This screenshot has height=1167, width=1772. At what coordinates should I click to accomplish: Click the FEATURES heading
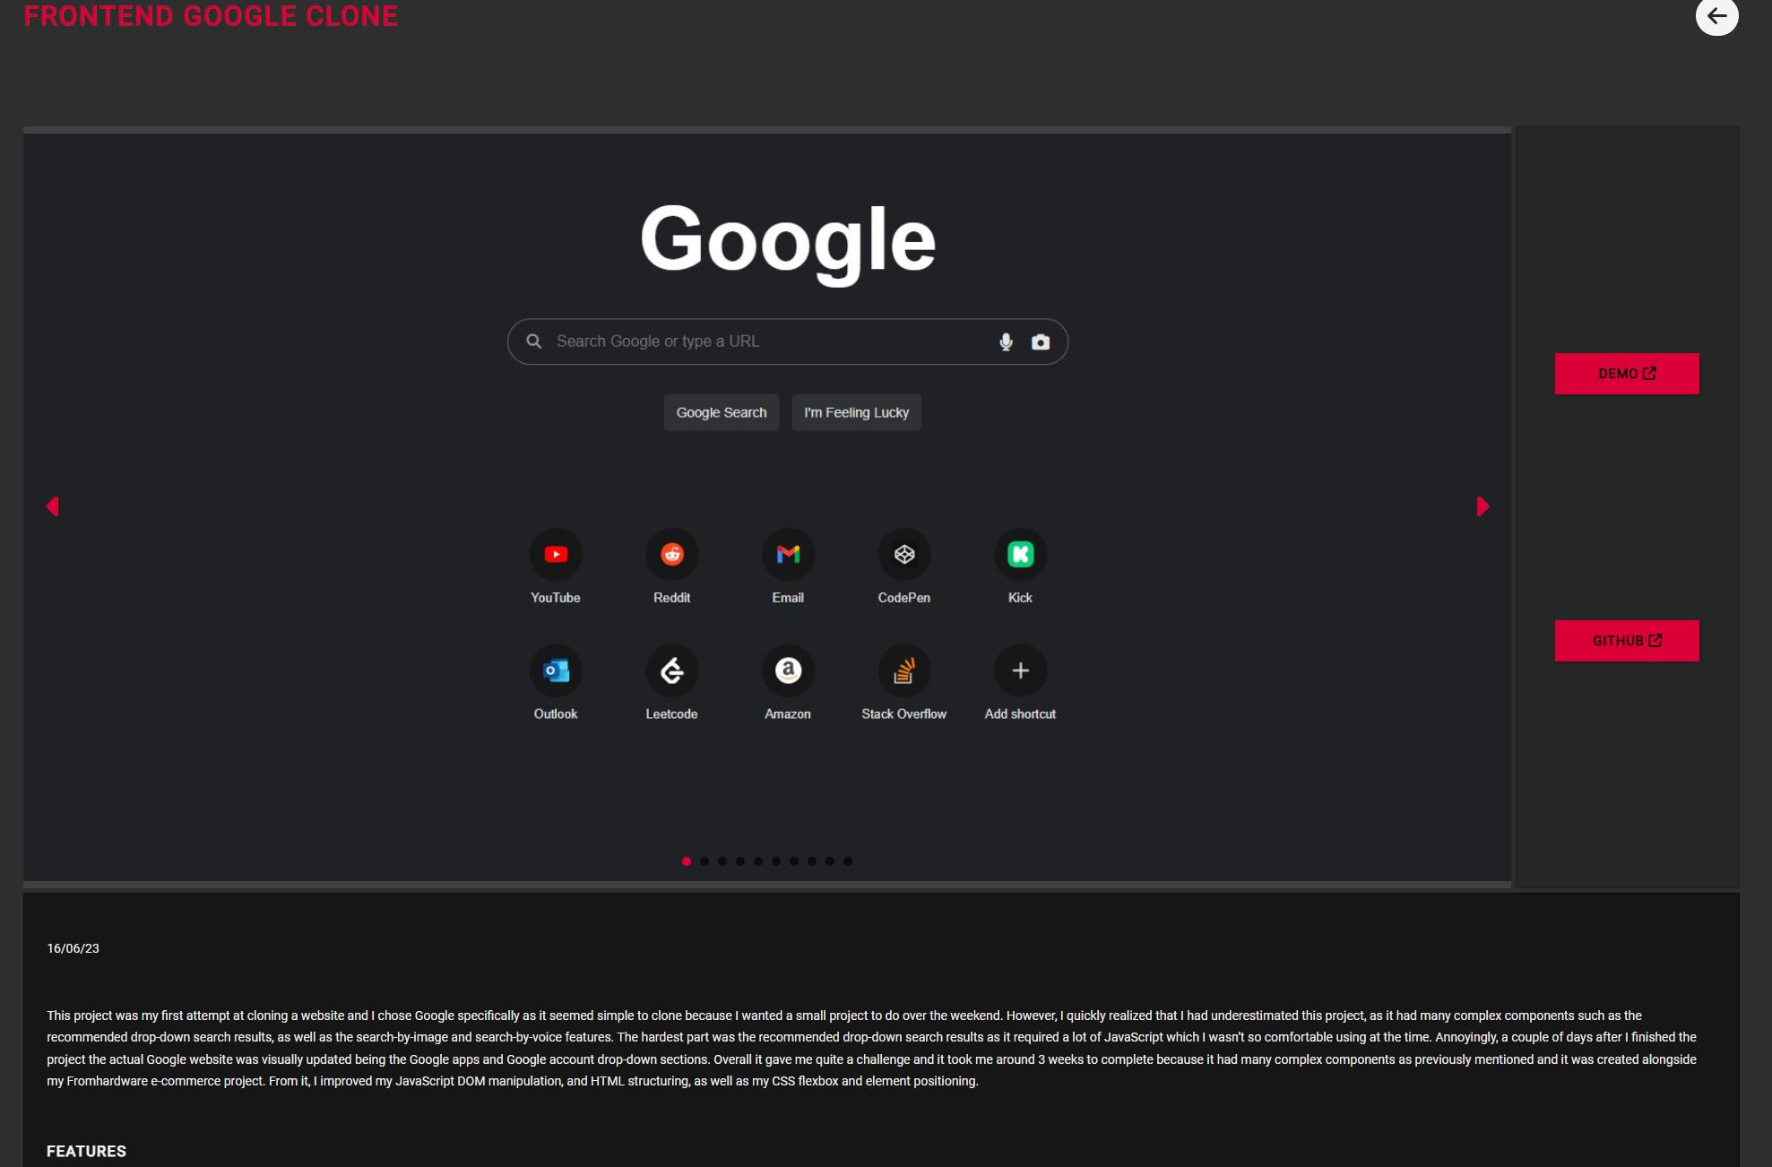point(86,1151)
